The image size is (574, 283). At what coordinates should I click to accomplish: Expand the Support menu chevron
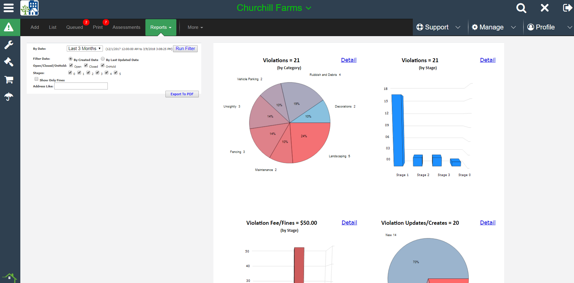[x=458, y=27]
